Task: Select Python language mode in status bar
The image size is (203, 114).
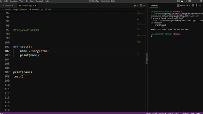Action: [x=185, y=113]
